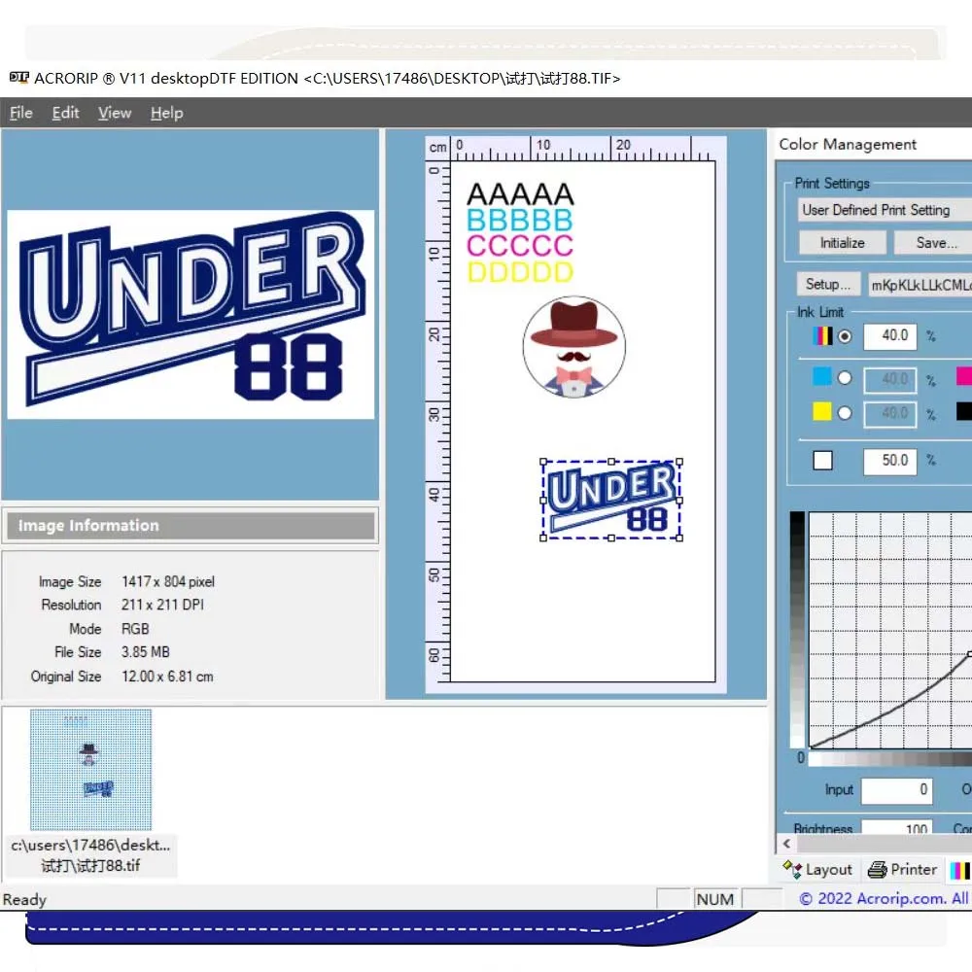Click the yellow 40.0 ink limit field
972x972 pixels.
click(890, 415)
